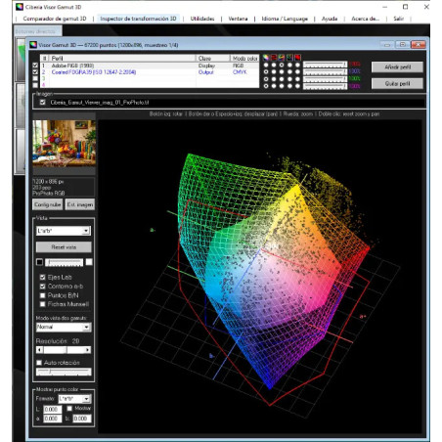Click the Añadir perfil button
442x442 pixels.
click(x=397, y=67)
